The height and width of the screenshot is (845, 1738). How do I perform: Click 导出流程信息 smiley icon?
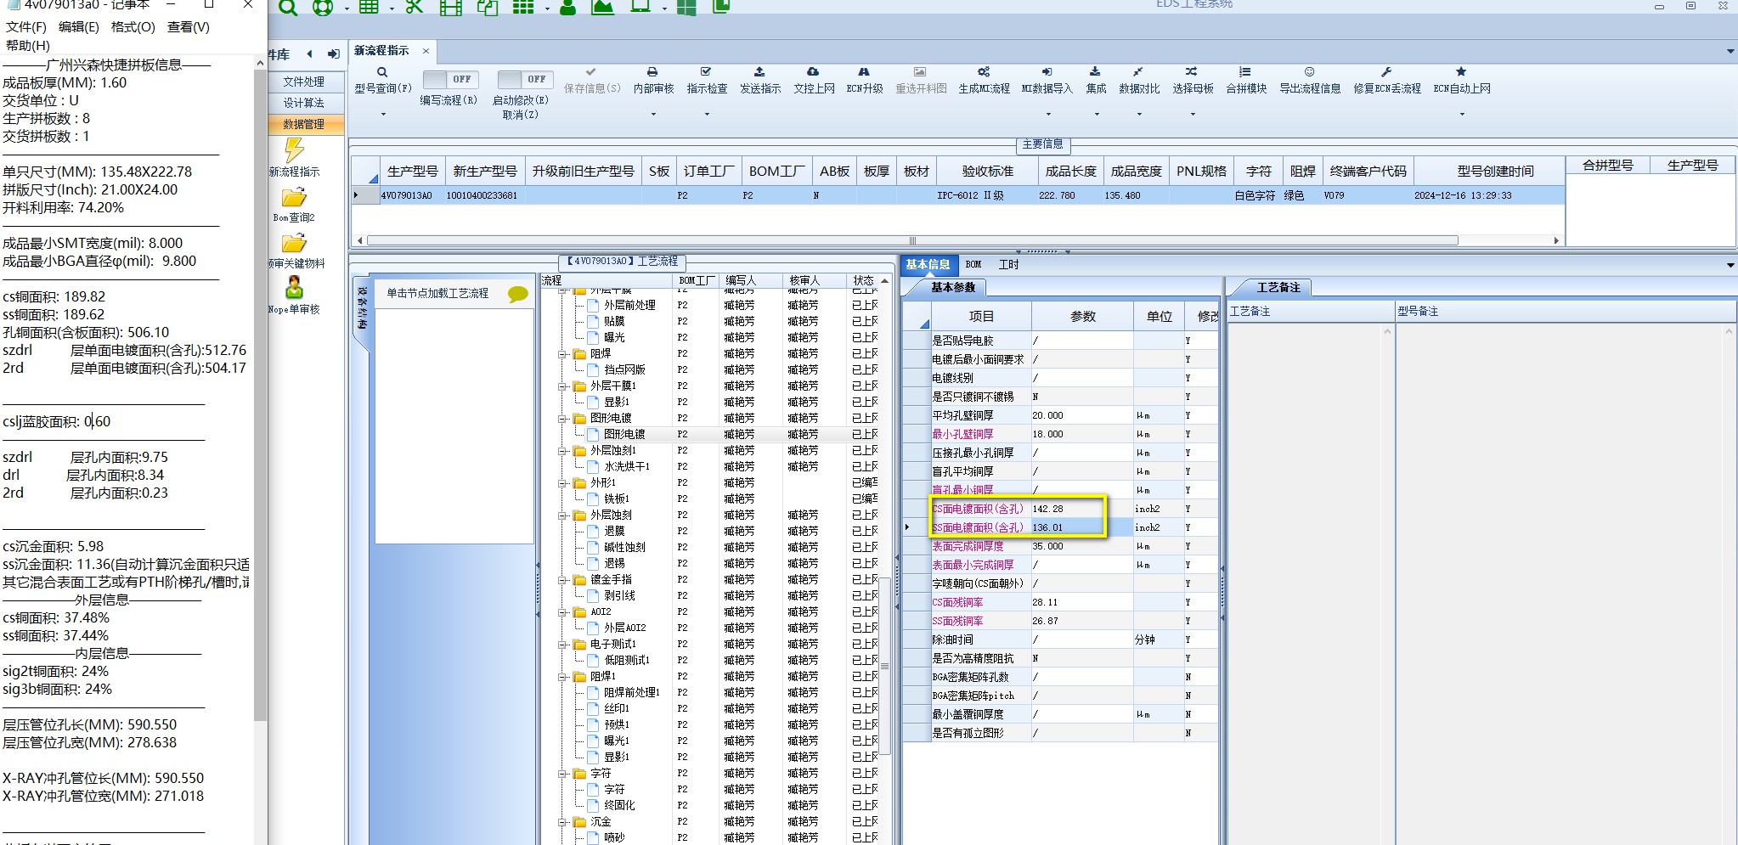coord(1310,72)
